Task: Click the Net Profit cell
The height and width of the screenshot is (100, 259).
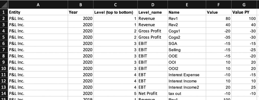Action: click(x=153, y=94)
